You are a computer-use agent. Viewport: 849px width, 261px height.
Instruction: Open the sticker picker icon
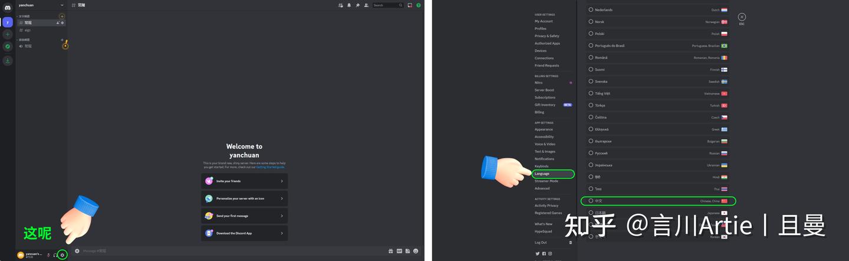pos(407,251)
